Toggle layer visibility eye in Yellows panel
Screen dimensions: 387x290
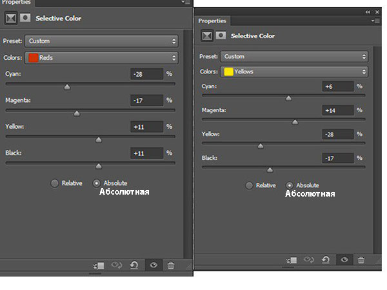point(344,260)
